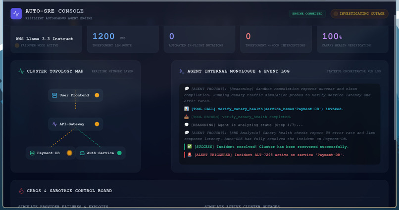Click the Engine Connected status badge

tap(307, 14)
